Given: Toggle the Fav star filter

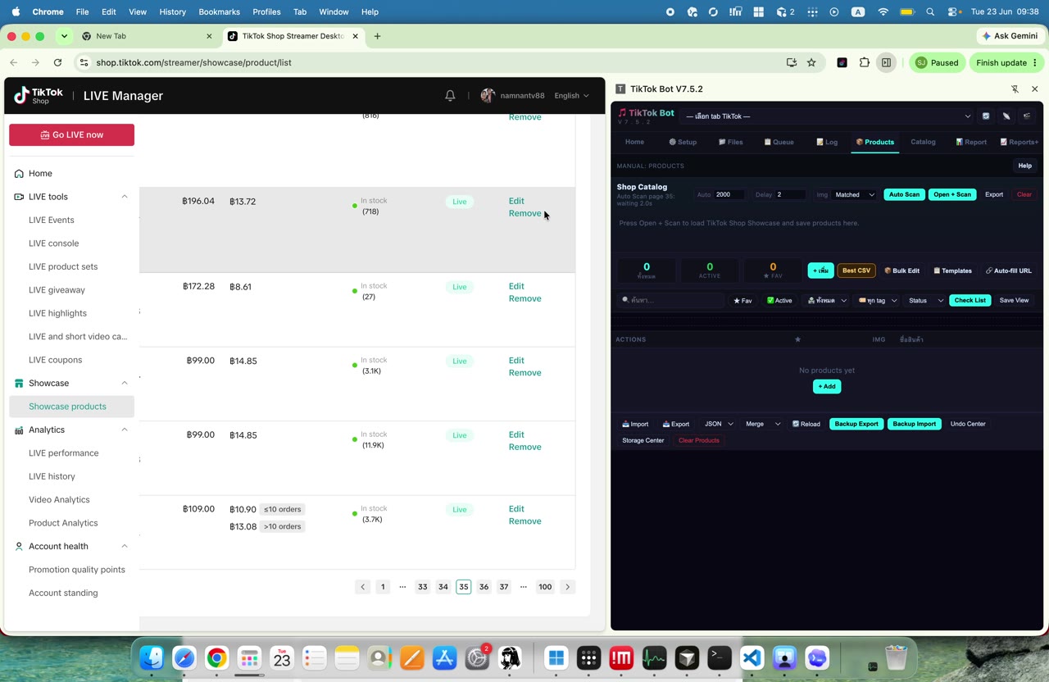Looking at the screenshot, I should pyautogui.click(x=742, y=300).
